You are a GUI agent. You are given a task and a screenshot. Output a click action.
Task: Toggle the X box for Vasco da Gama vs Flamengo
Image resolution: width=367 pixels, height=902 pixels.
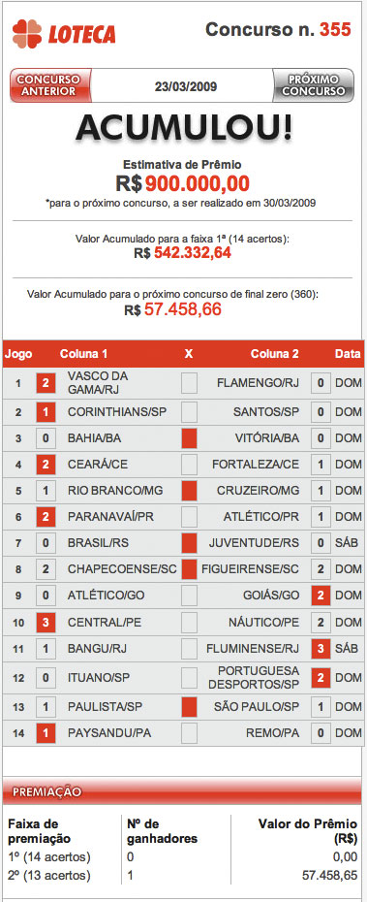tap(189, 382)
